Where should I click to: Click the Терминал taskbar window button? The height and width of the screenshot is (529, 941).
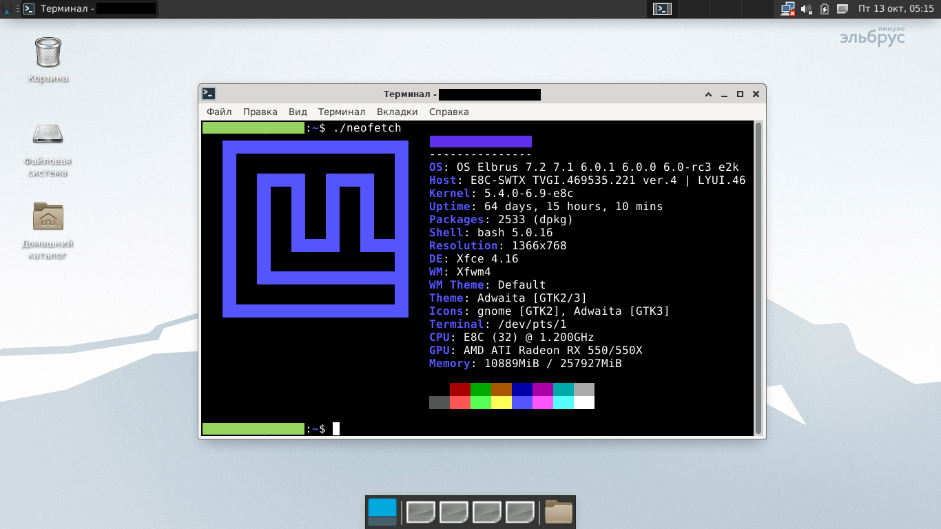[88, 9]
